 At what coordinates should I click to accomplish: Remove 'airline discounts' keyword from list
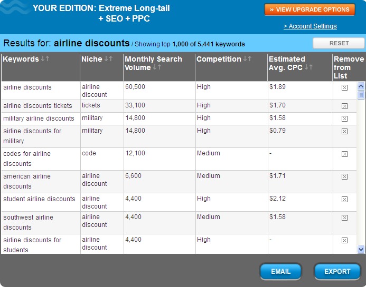tap(344, 88)
